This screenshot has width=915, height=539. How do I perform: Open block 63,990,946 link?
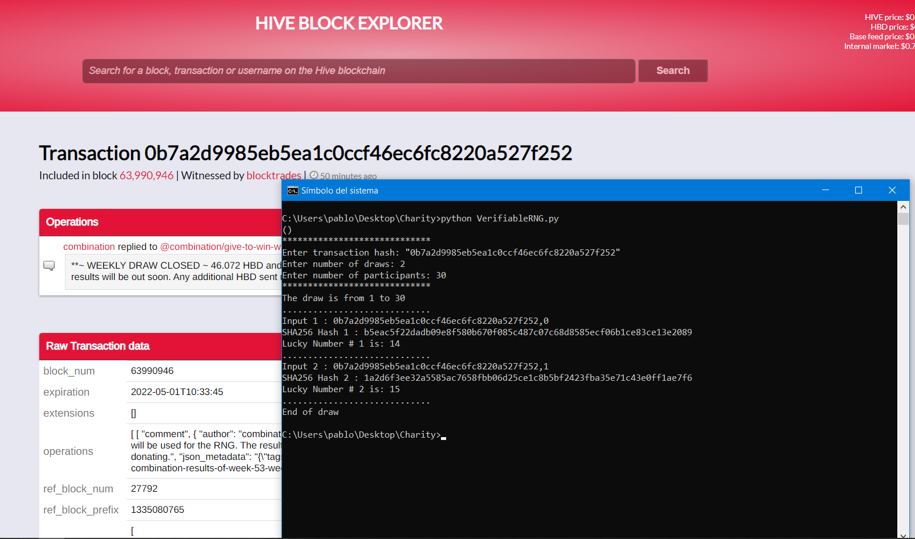(x=146, y=175)
